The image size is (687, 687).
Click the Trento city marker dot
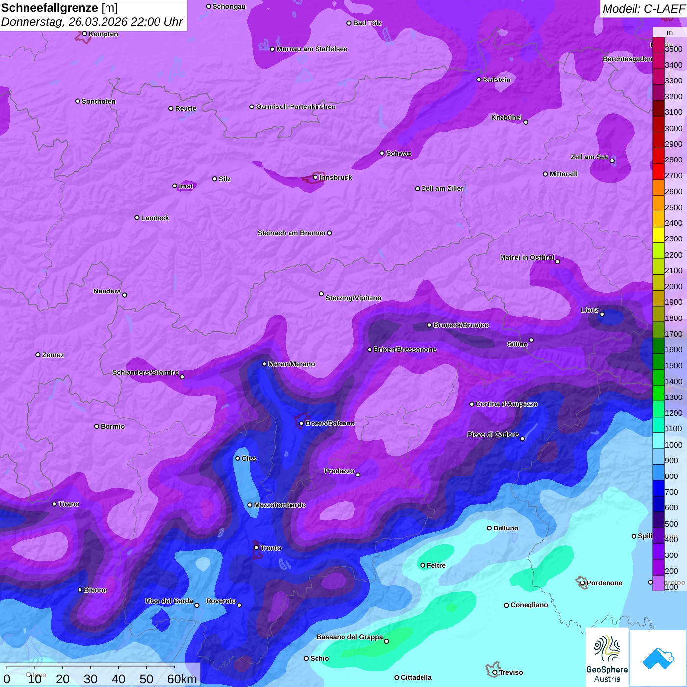coord(256,548)
